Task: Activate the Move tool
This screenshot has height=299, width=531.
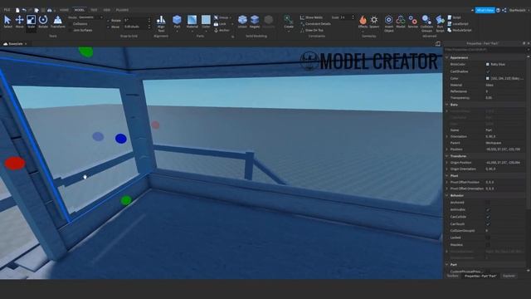Action: [x=19, y=22]
